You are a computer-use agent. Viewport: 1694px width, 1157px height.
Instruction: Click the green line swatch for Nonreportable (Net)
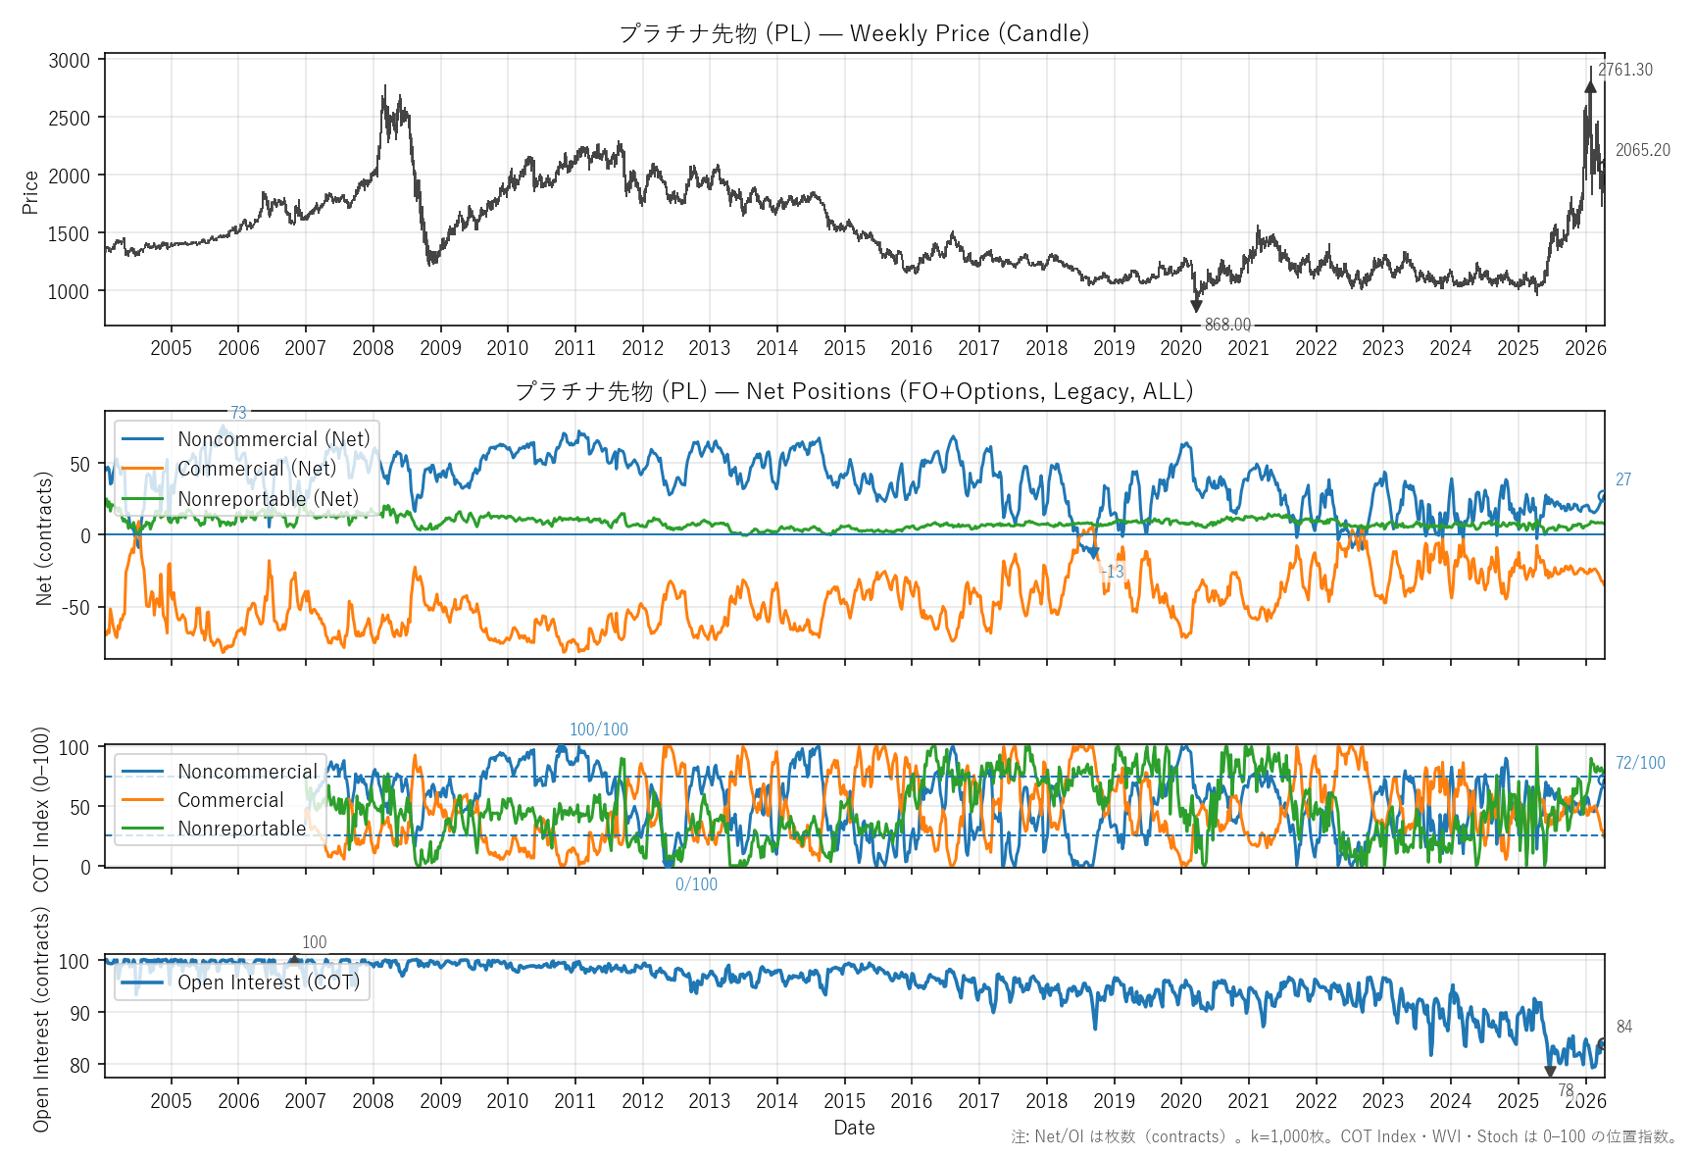142,499
